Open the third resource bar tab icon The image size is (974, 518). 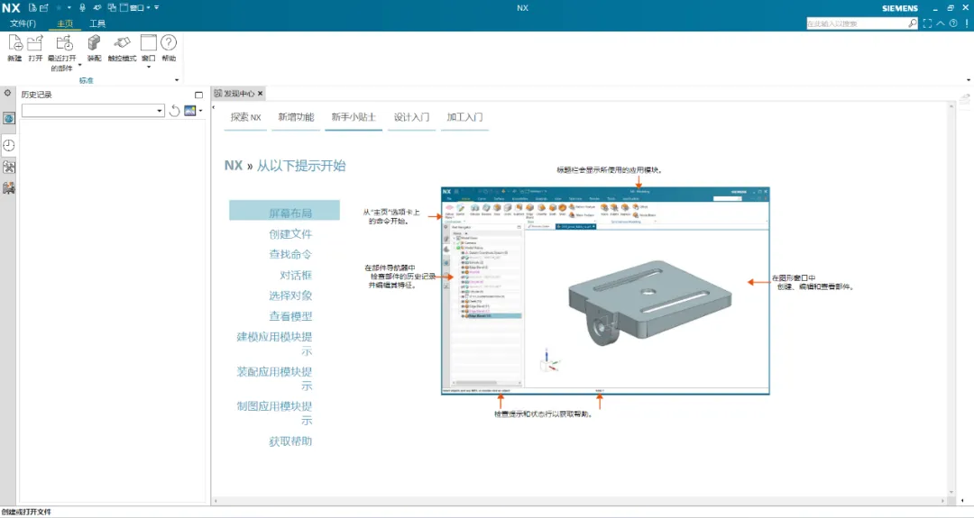[9, 167]
